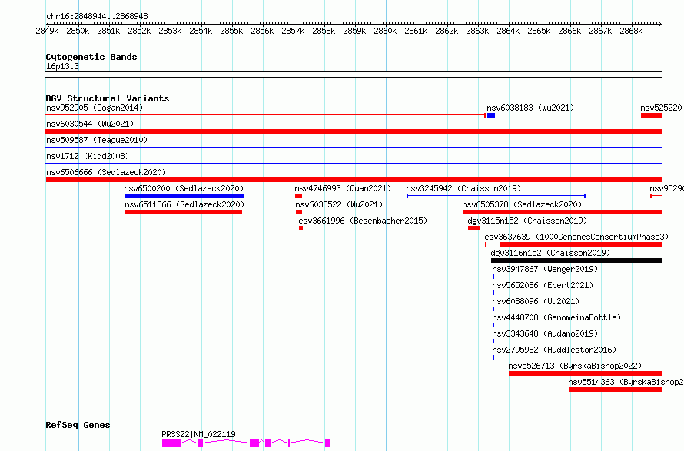Open variant label nsv5652086 (Ebert2021)

[x=543, y=285]
